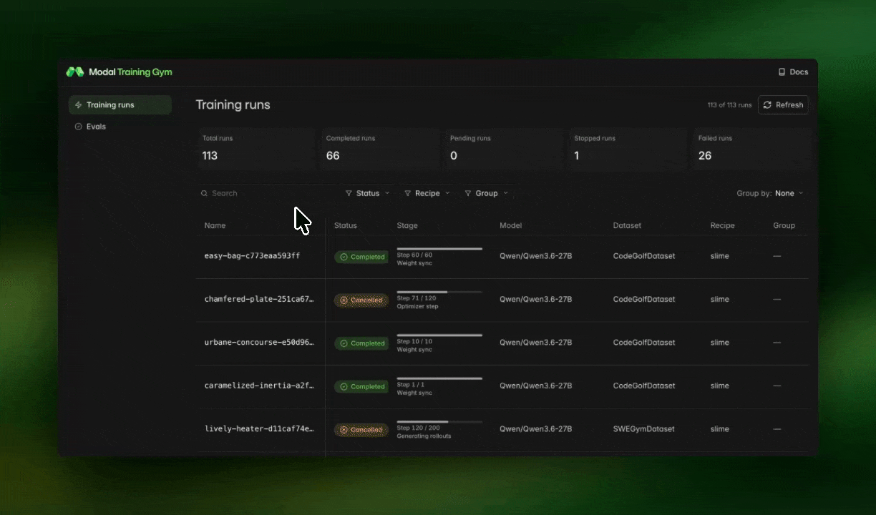Click Qwen/Qwen3.6-27B in chamfered-plate row
This screenshot has width=876, height=515.
click(535, 300)
